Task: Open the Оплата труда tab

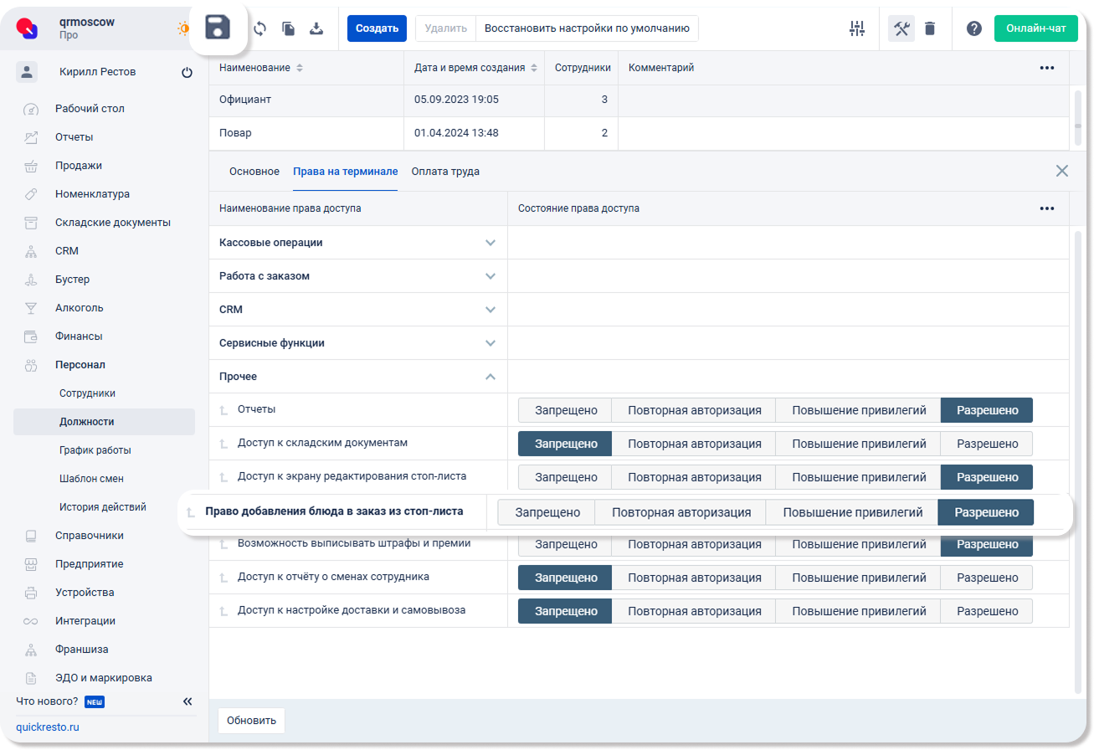Action: [445, 172]
